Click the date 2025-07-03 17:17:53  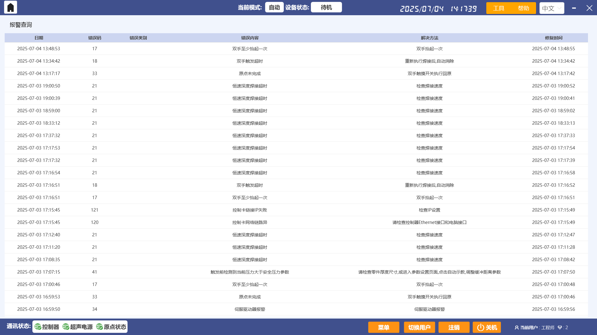pyautogui.click(x=39, y=148)
